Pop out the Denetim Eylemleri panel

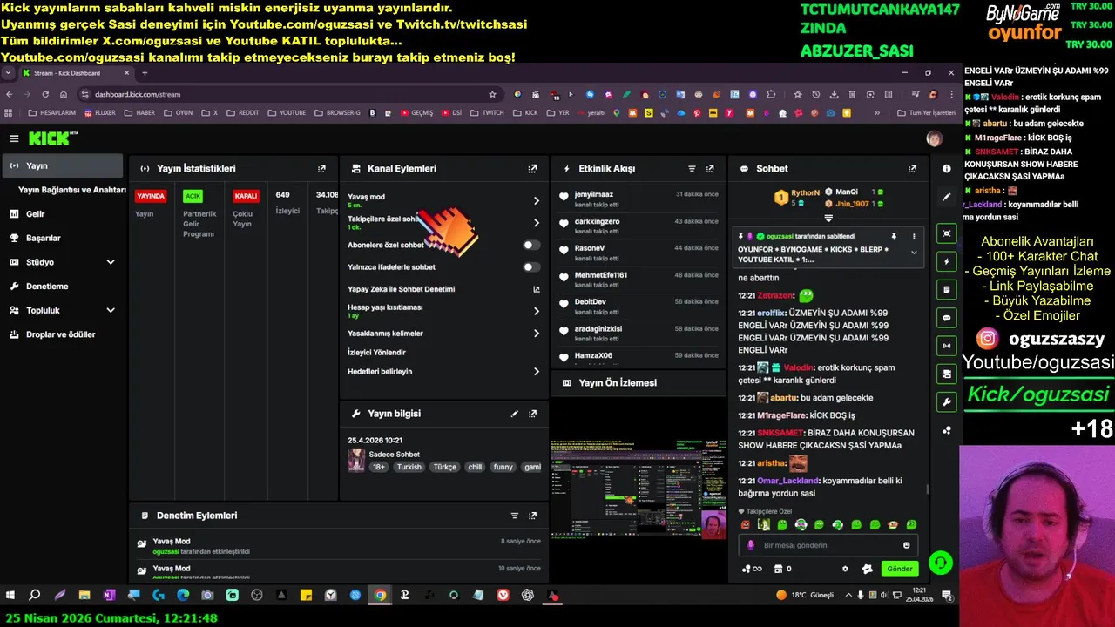(x=532, y=516)
